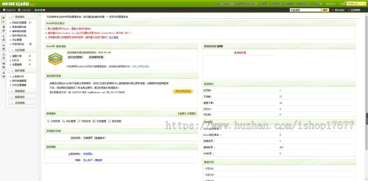This screenshot has height=181, width=368.
Task: Open the 织梦团队 link
Action: click(88, 154)
